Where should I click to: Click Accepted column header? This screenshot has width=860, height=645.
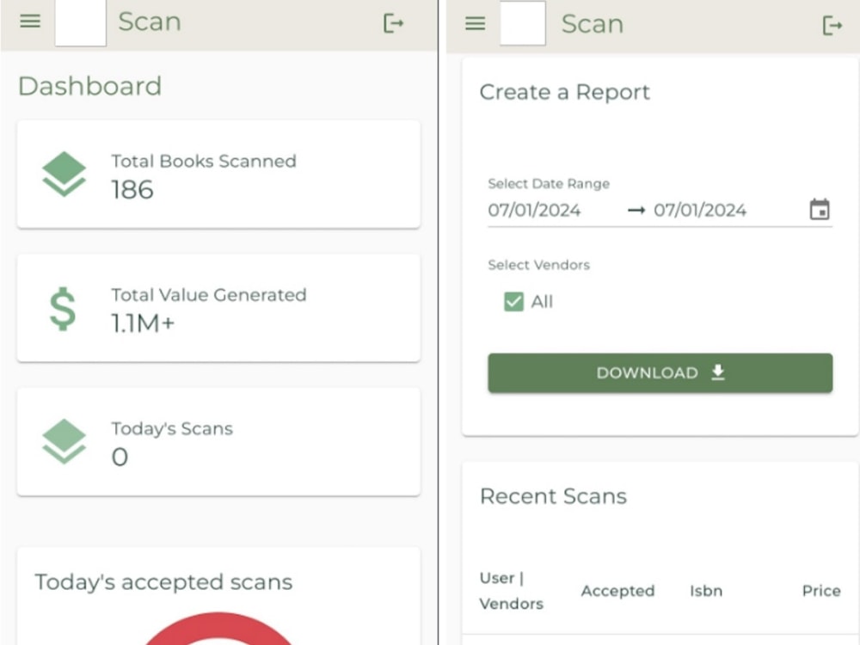tap(617, 591)
